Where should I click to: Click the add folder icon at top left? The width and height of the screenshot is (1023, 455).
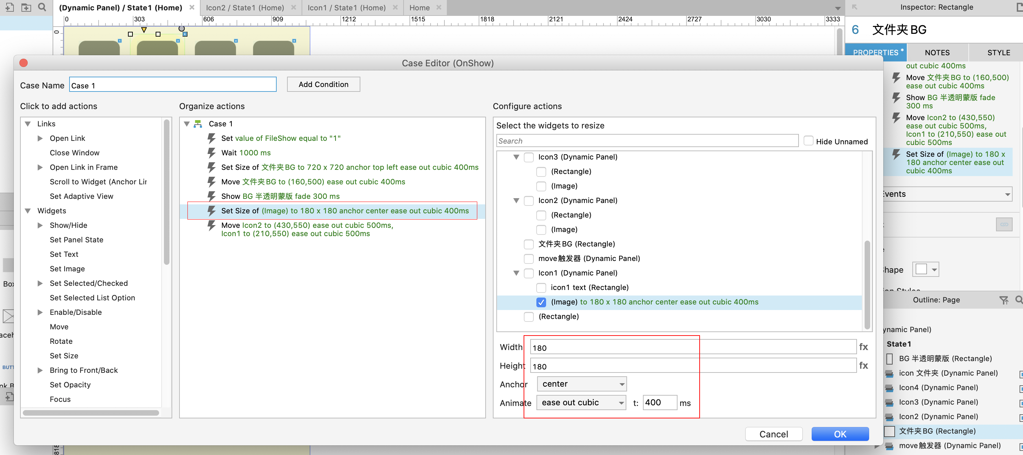pyautogui.click(x=26, y=7)
